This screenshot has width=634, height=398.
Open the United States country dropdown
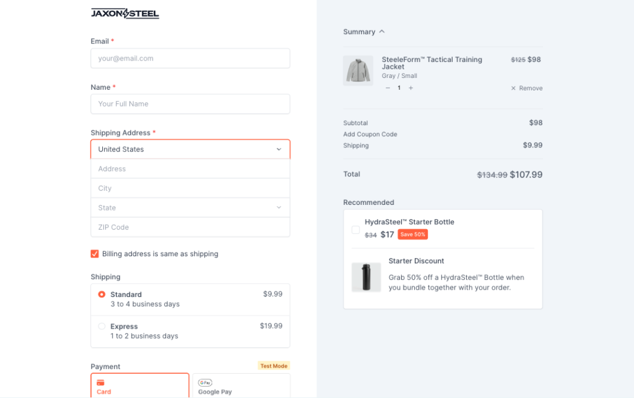190,149
